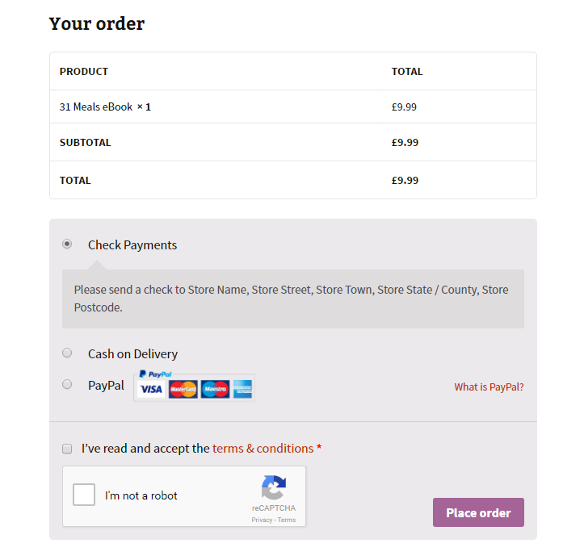Select the PayPal radio button
The image size is (584, 560).
click(x=67, y=384)
